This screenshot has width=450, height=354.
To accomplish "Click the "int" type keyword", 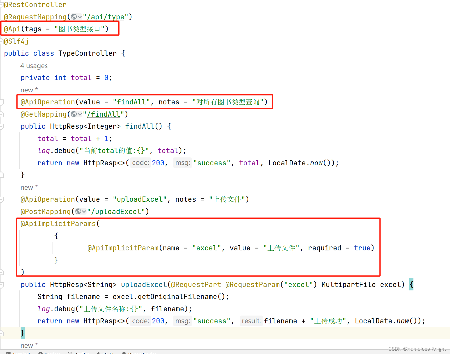I will click(x=60, y=78).
